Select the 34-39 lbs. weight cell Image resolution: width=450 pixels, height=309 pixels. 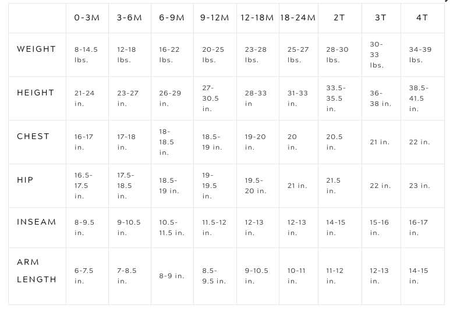[x=420, y=55]
